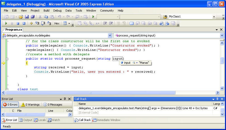This screenshot has width=226, height=130.
Task: Click the Open File folder icon
Action: tap(21, 17)
